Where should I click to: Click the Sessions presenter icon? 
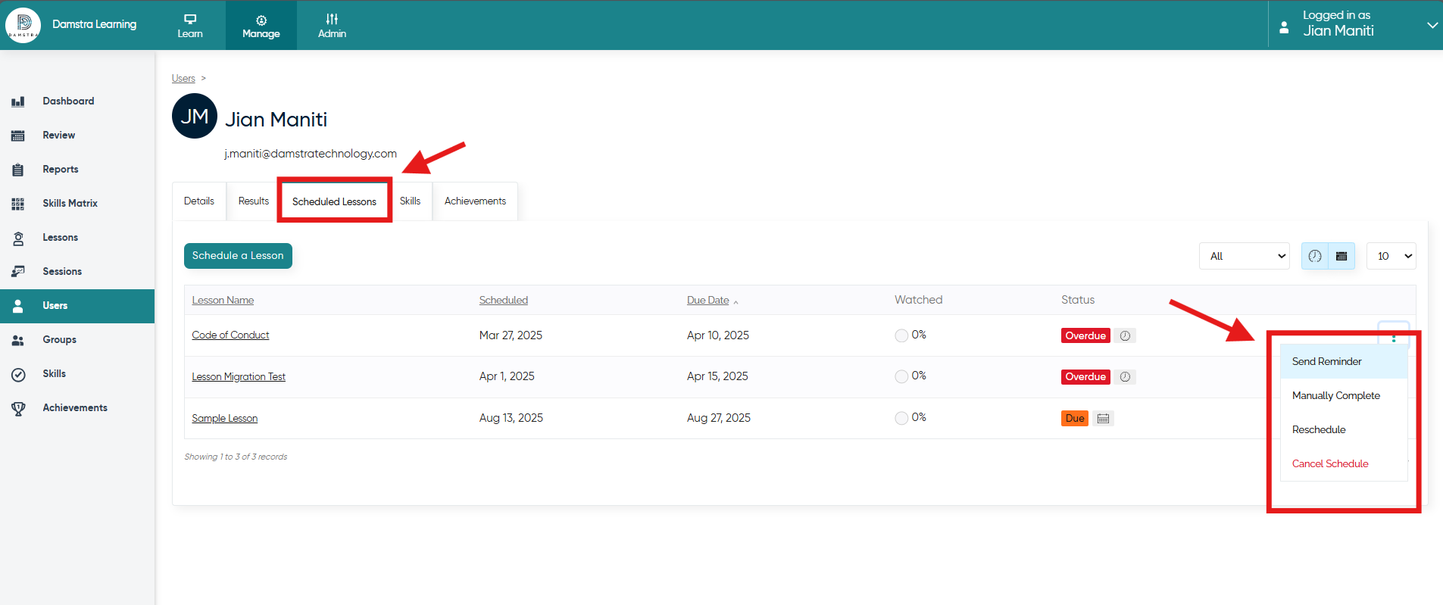pyautogui.click(x=18, y=272)
